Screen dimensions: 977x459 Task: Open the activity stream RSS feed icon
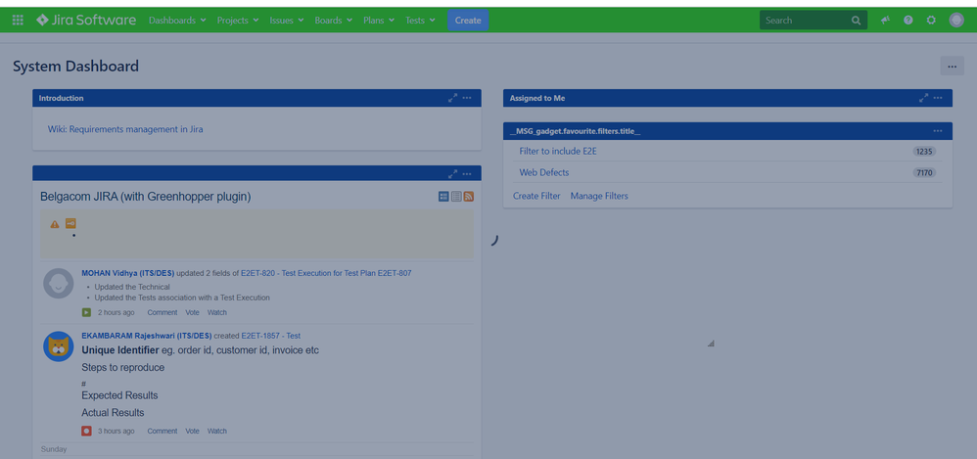[x=469, y=196]
